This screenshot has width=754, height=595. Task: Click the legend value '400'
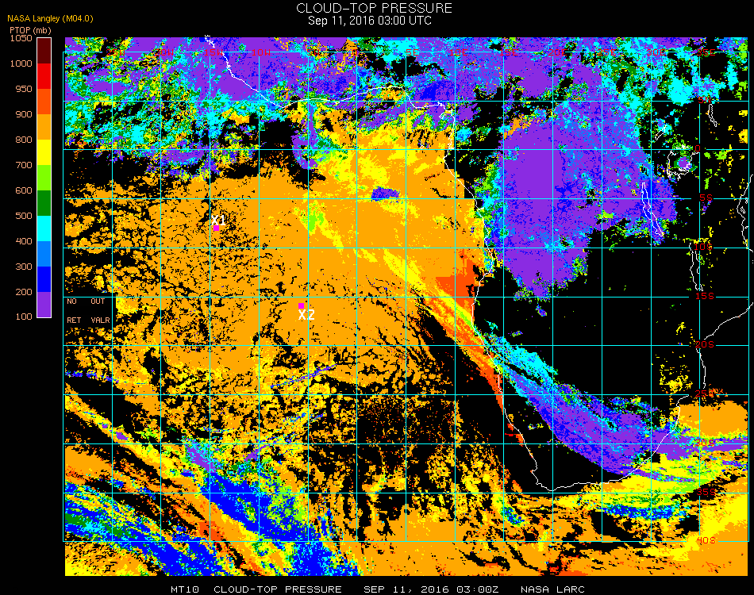pos(24,241)
